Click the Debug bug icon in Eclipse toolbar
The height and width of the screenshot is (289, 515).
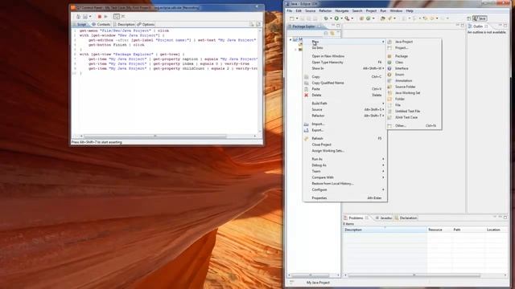pyautogui.click(x=326, y=18)
